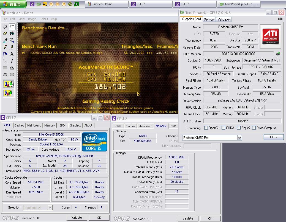Click the Close button in GPU-Z

point(274,137)
